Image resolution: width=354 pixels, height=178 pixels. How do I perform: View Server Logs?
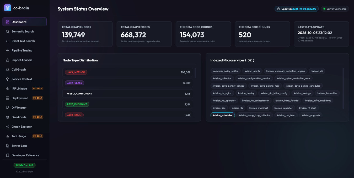[25, 146]
